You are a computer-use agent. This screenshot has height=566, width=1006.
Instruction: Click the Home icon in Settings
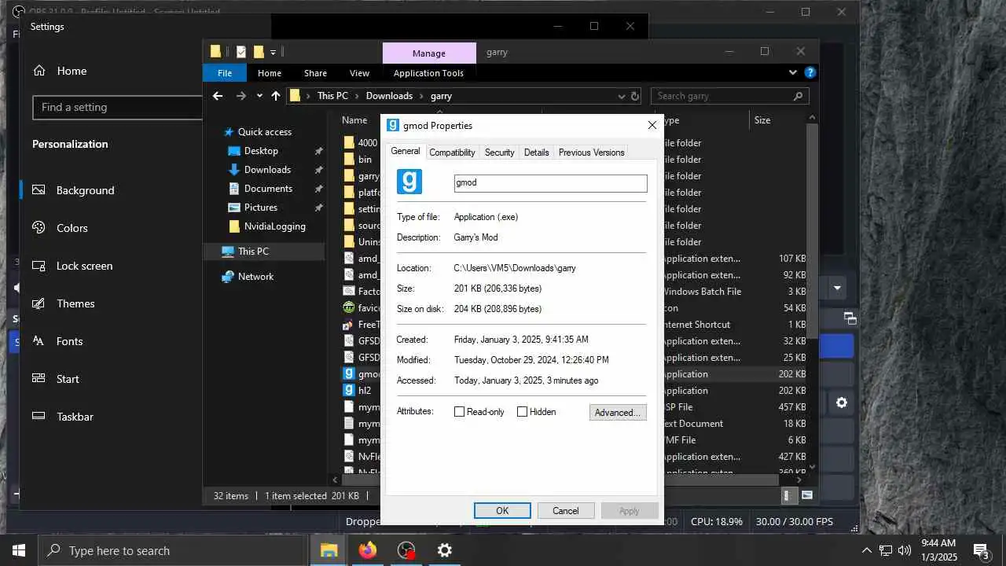point(39,71)
